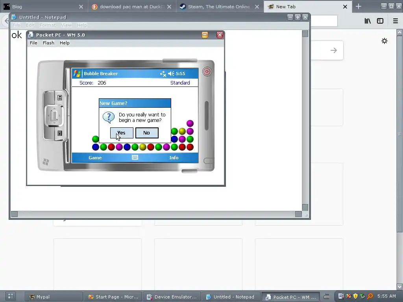The width and height of the screenshot is (403, 302).
Task: Click the tray keyboard icon
Action: point(326,296)
